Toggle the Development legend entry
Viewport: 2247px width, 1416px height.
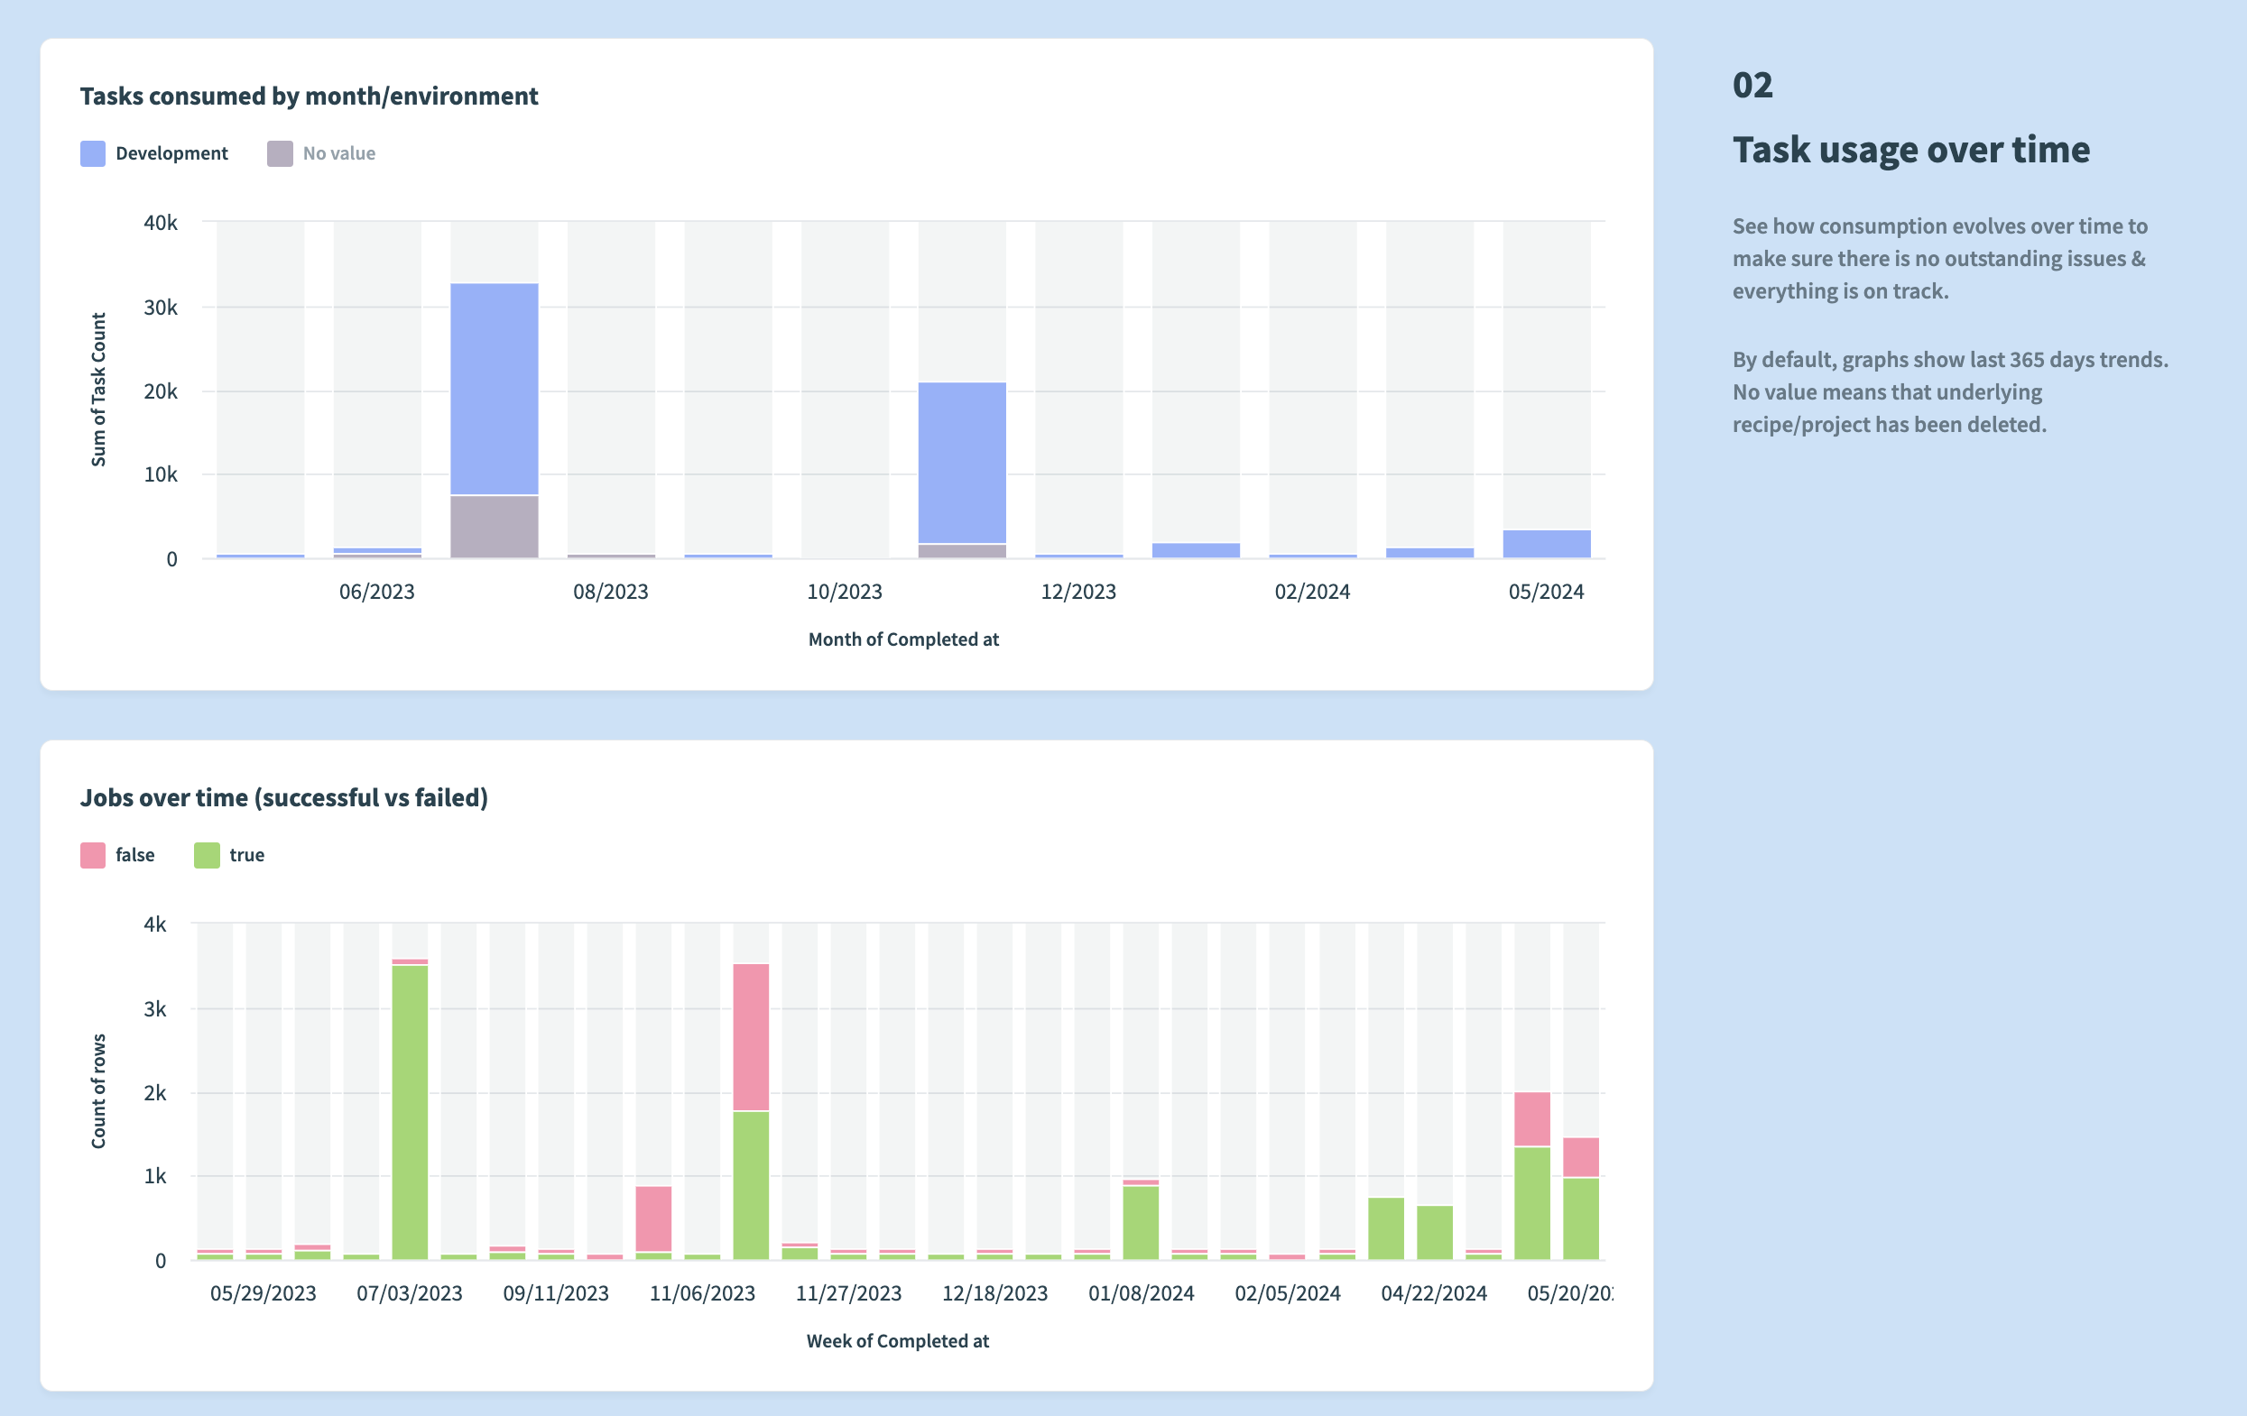point(171,152)
